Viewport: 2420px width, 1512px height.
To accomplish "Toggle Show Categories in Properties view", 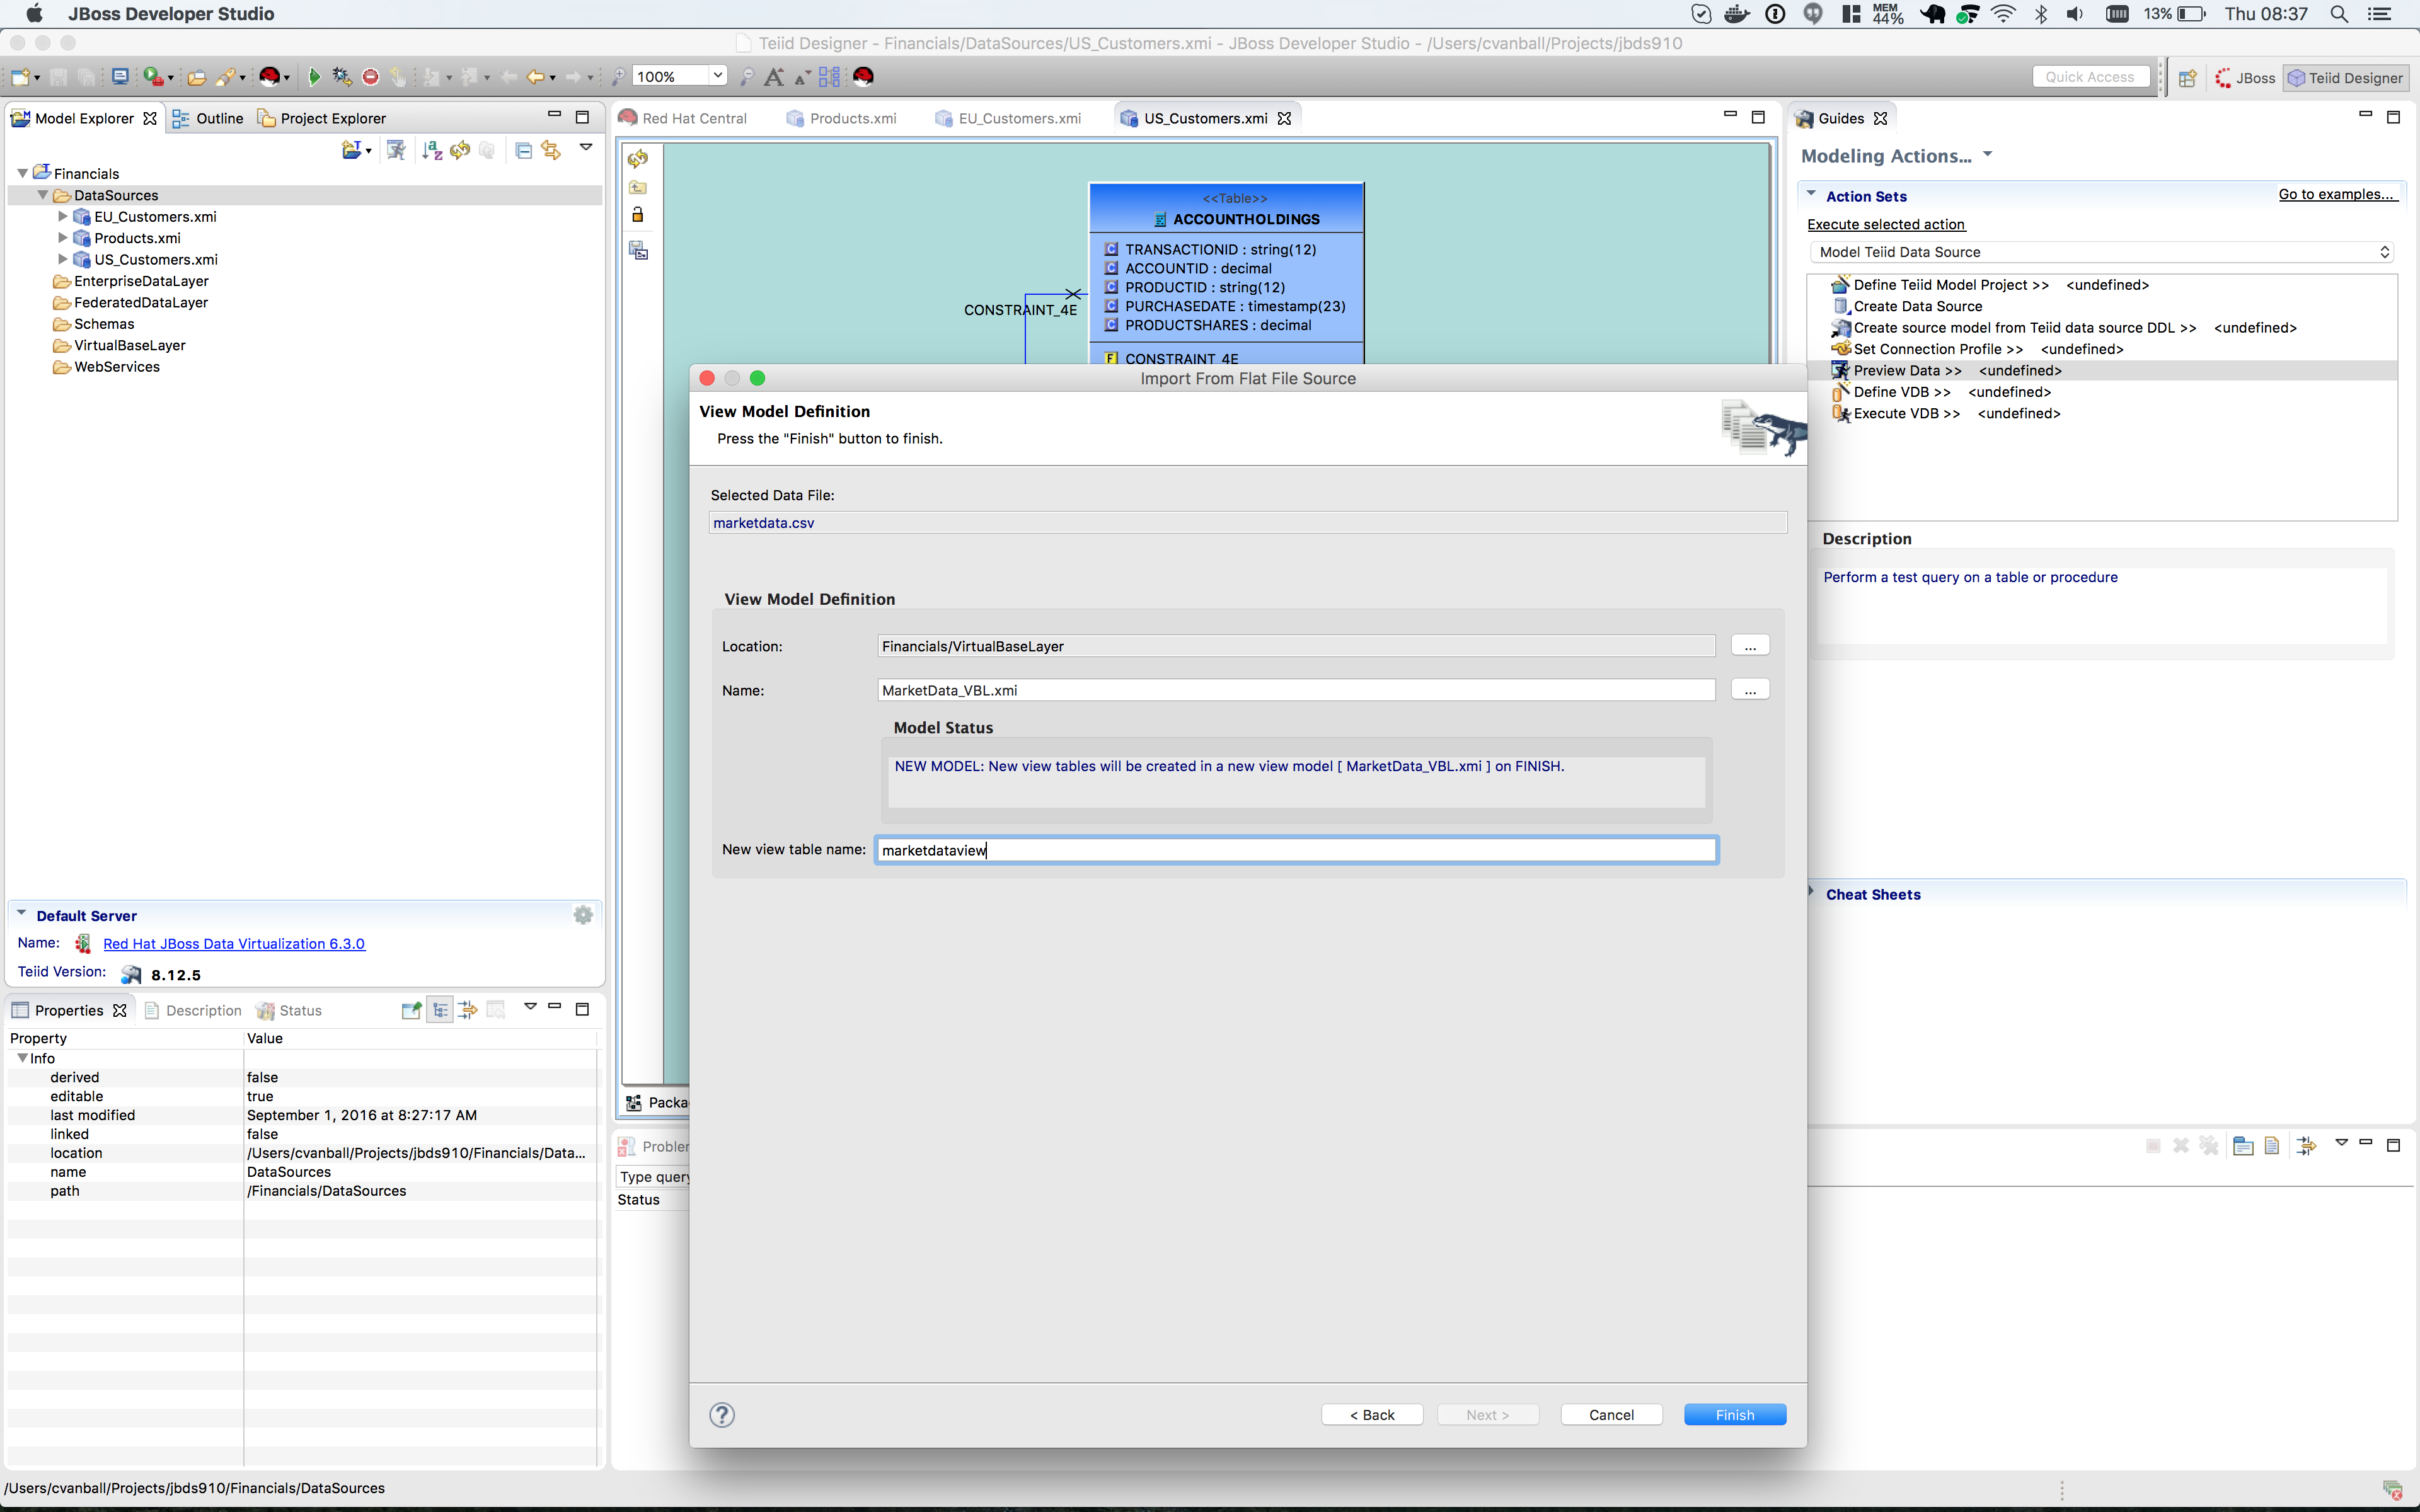I will click(440, 1010).
